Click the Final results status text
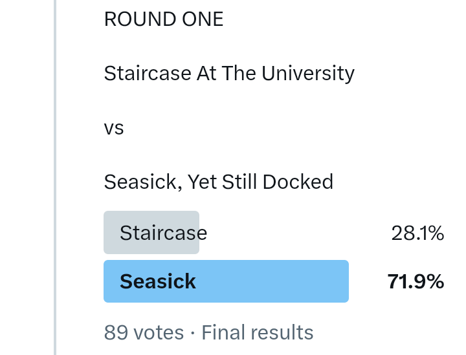466x355 pixels. click(258, 332)
